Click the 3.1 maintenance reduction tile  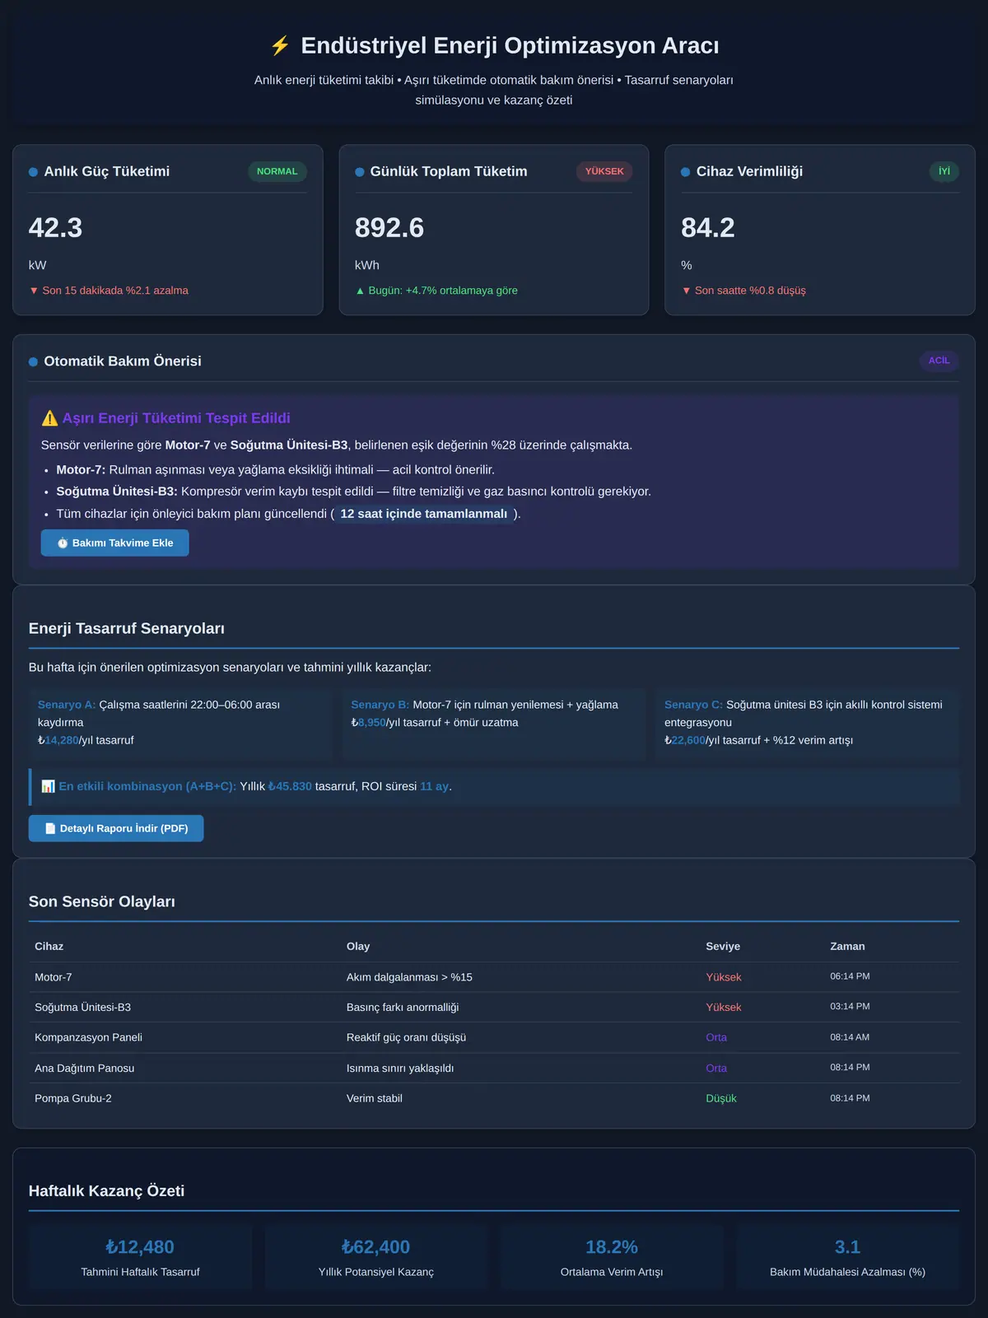[x=848, y=1257]
